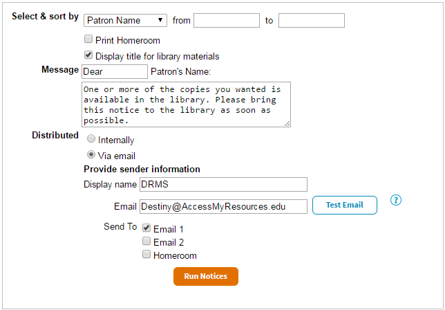
Task: Click the 'to' range input field
Action: (311, 21)
